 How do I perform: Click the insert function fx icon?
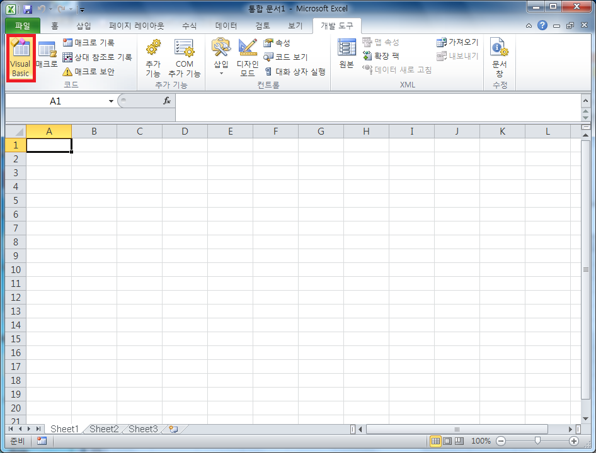tap(167, 101)
